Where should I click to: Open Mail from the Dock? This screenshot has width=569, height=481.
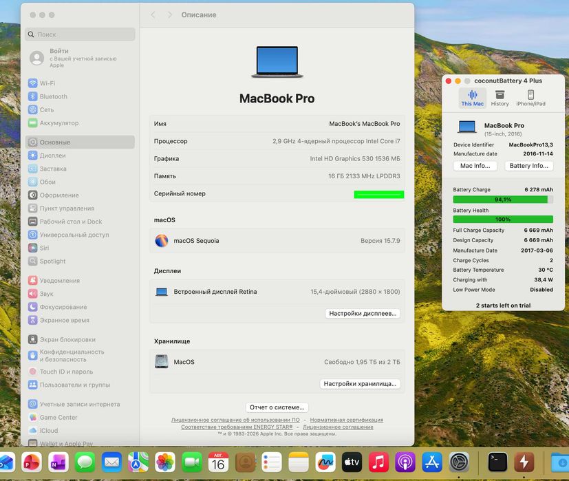(111, 462)
